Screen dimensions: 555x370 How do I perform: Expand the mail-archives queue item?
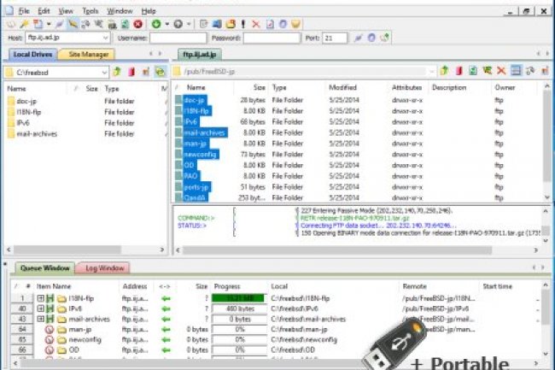[40, 319]
